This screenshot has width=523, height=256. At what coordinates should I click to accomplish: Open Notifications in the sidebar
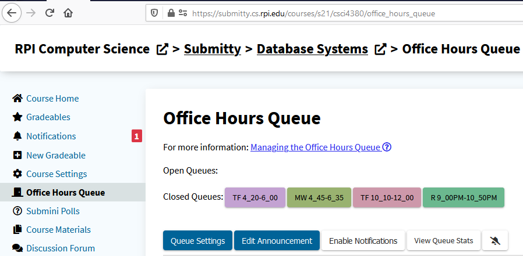point(51,136)
